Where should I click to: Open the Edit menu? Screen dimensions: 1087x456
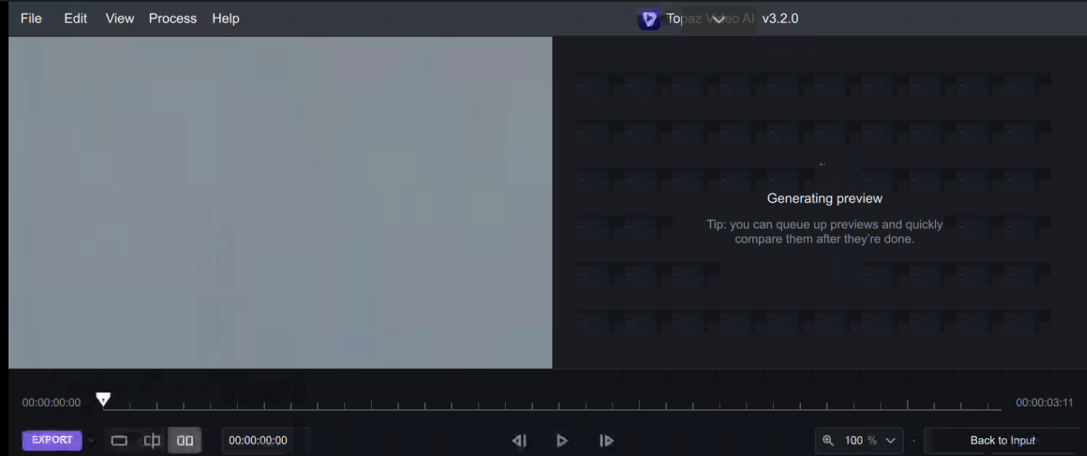[76, 19]
